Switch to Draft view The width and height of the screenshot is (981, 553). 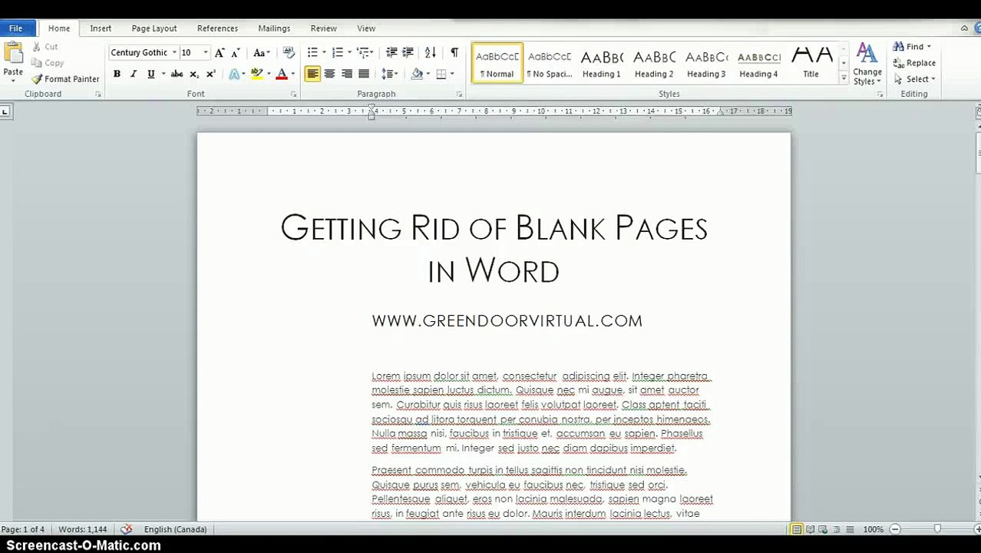click(850, 529)
